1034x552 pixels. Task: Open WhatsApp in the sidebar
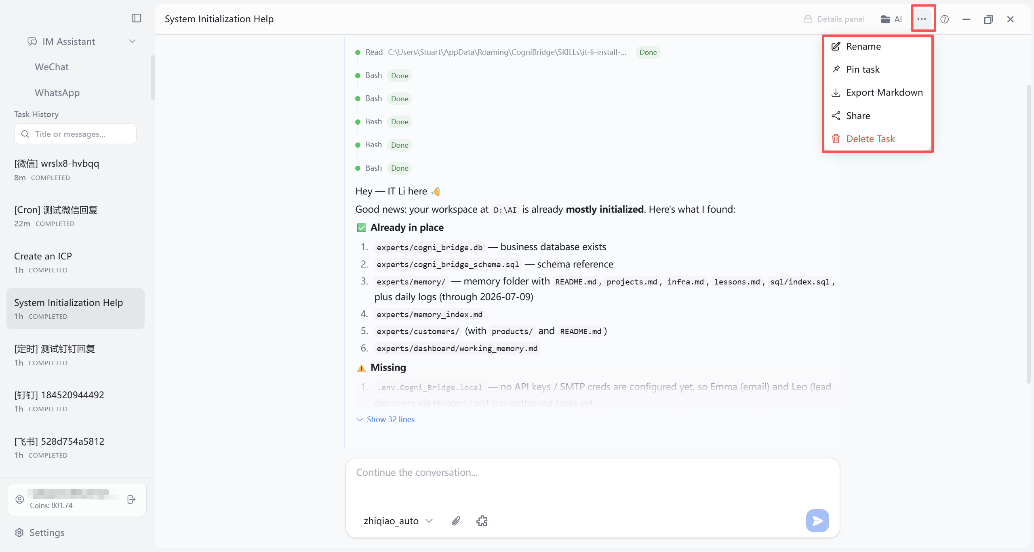[x=57, y=93]
